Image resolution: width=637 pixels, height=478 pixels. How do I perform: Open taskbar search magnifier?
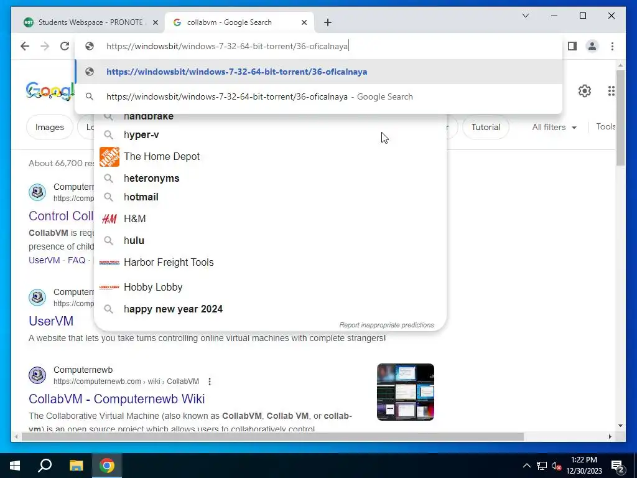click(x=45, y=466)
